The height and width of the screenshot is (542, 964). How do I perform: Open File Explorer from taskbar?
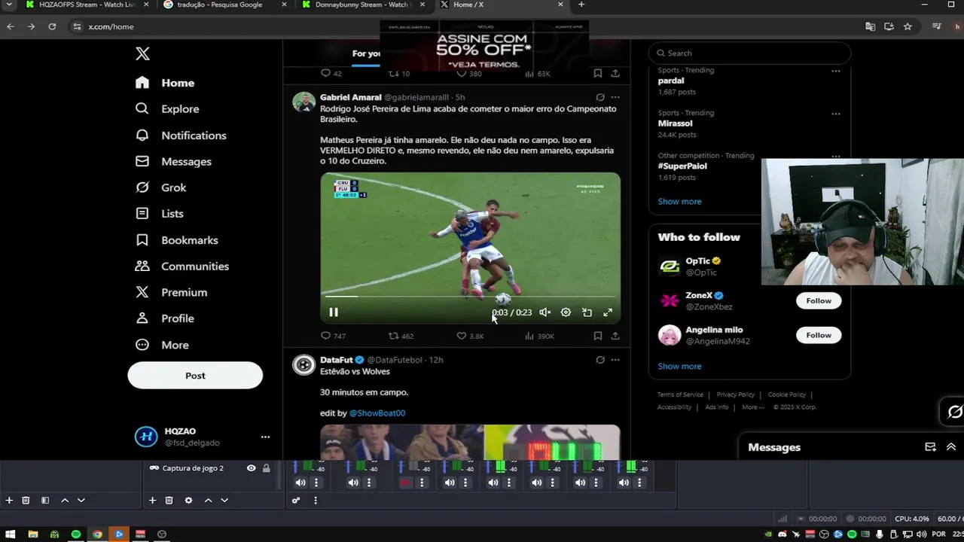tap(33, 534)
